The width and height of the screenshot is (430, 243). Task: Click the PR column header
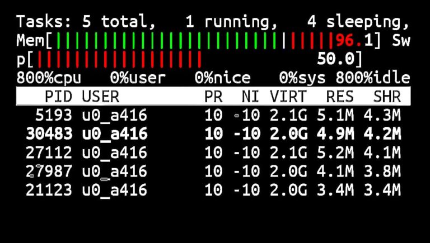213,96
